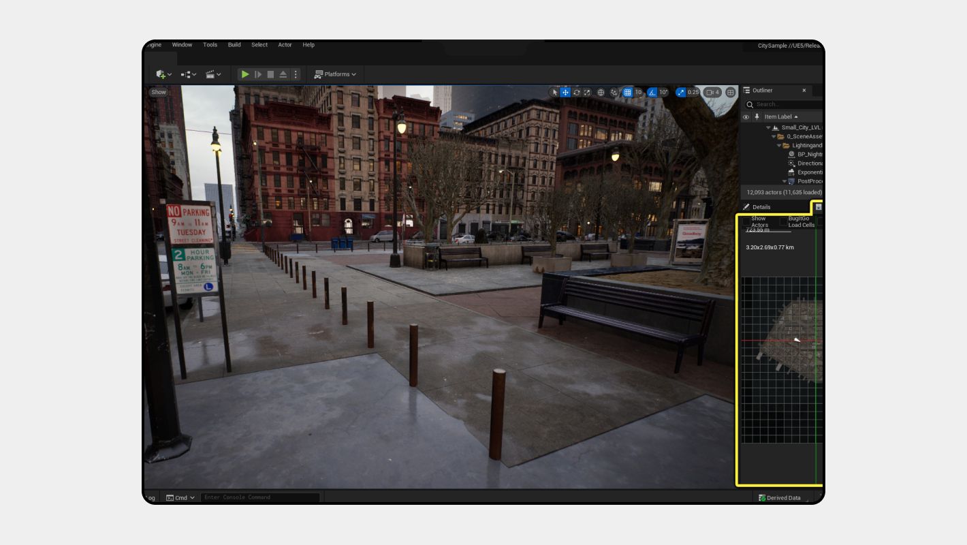Open the Build menu
This screenshot has width=967, height=545.
pos(234,45)
